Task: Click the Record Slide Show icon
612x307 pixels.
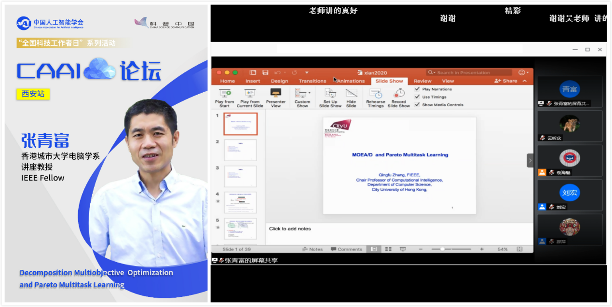Action: point(399,94)
